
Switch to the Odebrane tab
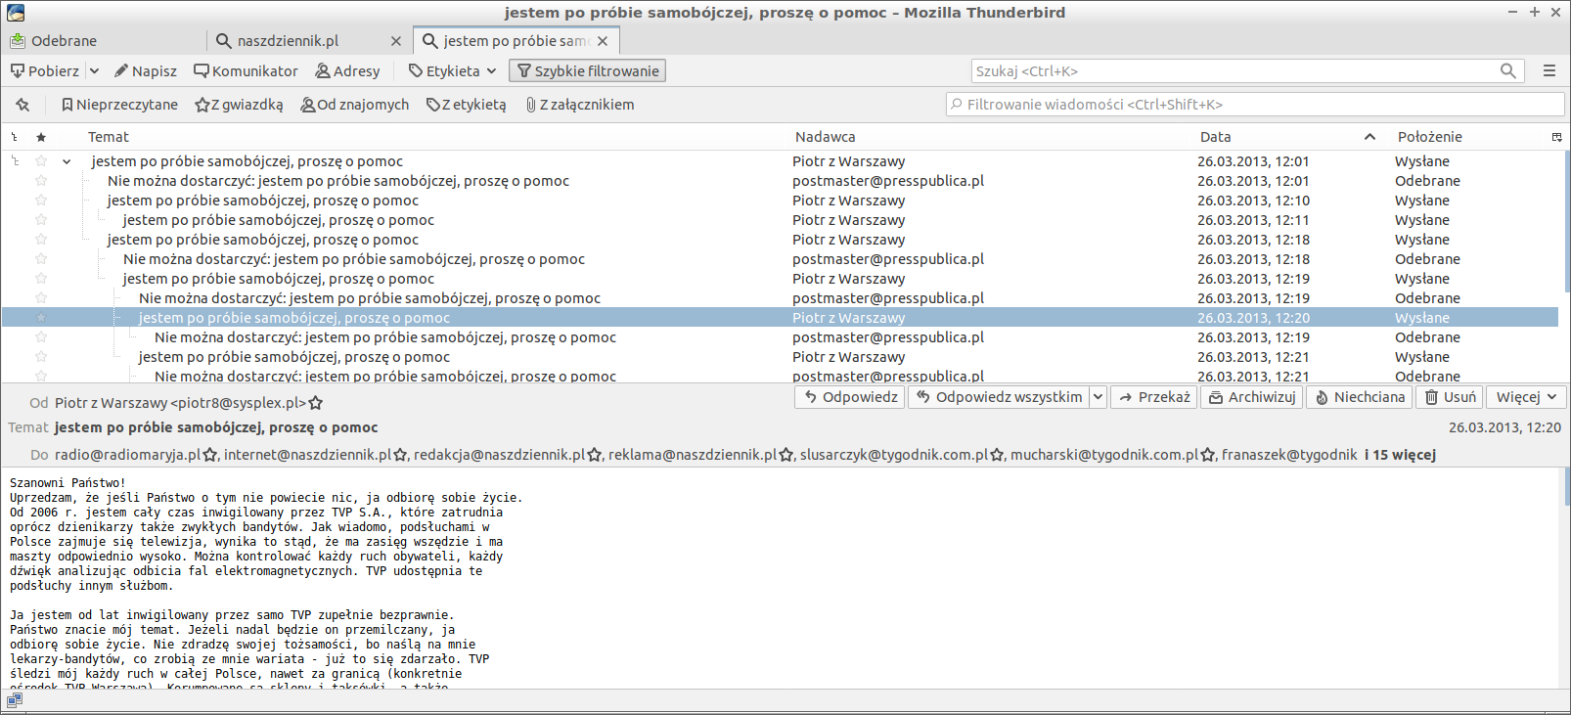point(64,41)
